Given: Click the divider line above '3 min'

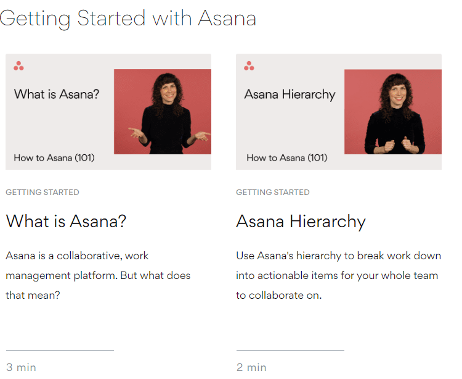Looking at the screenshot, I should 60,350.
